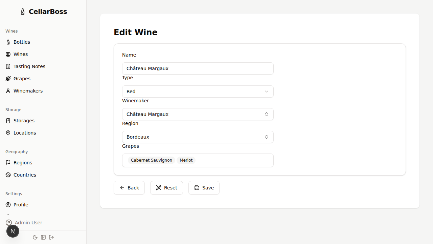The width and height of the screenshot is (433, 244).
Task: Click the CellarBoss bottle logo
Action: pos(23,11)
